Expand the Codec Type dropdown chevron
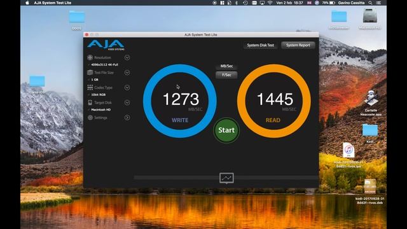 pyautogui.click(x=127, y=88)
